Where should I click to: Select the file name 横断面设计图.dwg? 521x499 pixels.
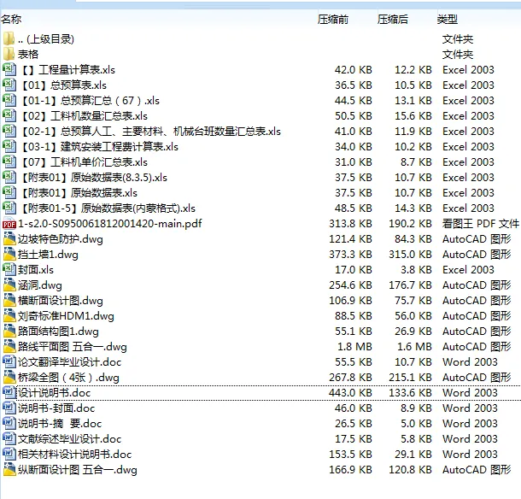point(60,301)
